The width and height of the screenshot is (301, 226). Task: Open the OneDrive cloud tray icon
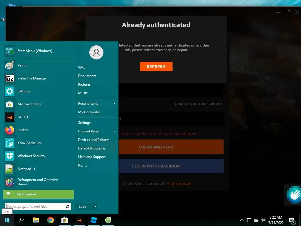(256, 220)
